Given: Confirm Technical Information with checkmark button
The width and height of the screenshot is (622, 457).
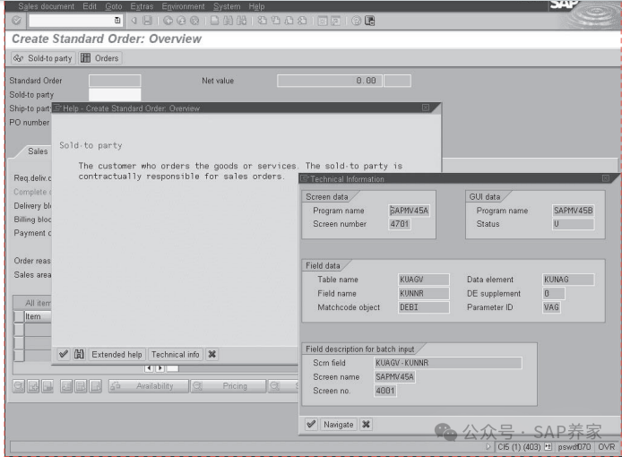Looking at the screenshot, I should 311,424.
